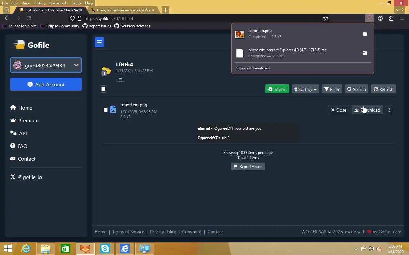Click the site security shield icon
Screen dimensions: 409x255
tap(73, 18)
